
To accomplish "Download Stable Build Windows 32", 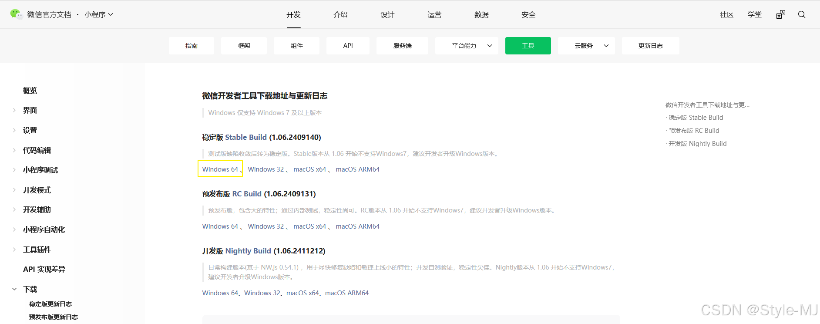I will pyautogui.click(x=265, y=169).
